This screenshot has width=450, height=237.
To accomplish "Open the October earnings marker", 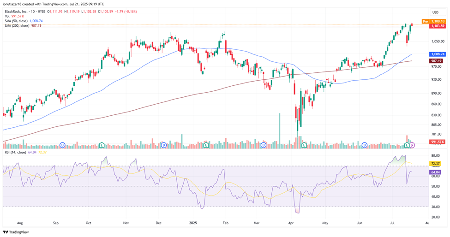I will 102,145.
